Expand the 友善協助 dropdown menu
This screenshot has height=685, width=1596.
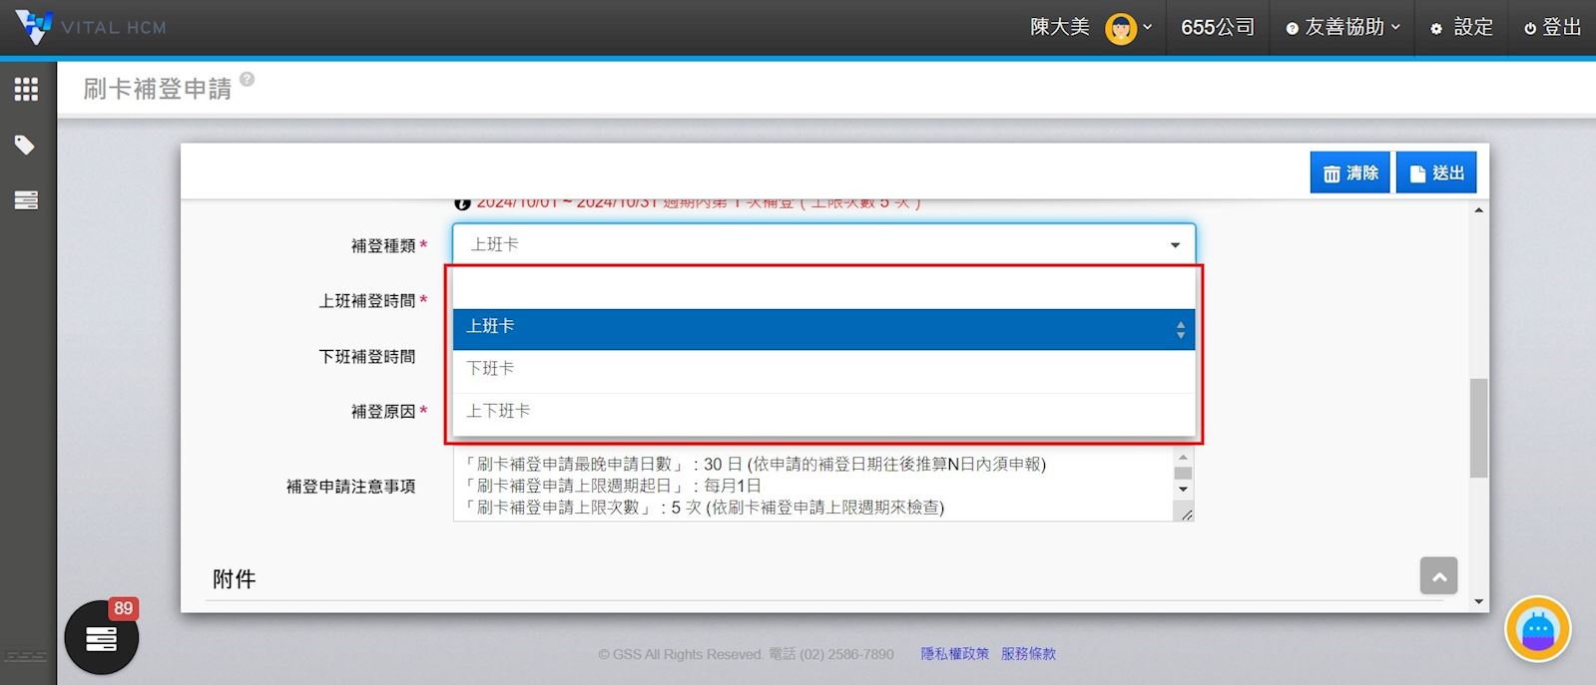point(1343,28)
